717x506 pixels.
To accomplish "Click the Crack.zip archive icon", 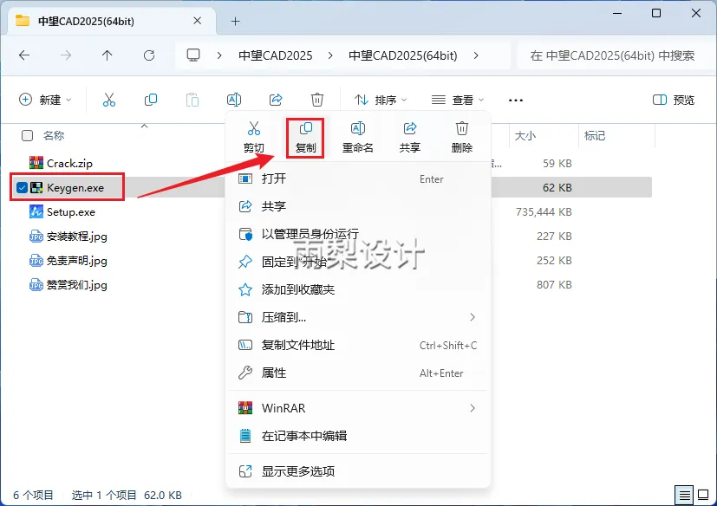I will click(36, 163).
